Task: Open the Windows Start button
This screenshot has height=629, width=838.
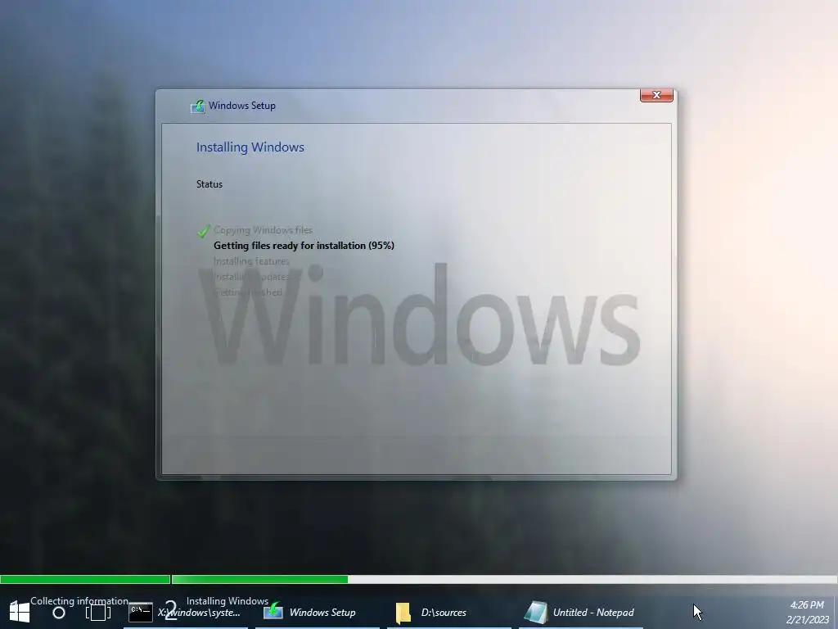Action: [x=20, y=613]
